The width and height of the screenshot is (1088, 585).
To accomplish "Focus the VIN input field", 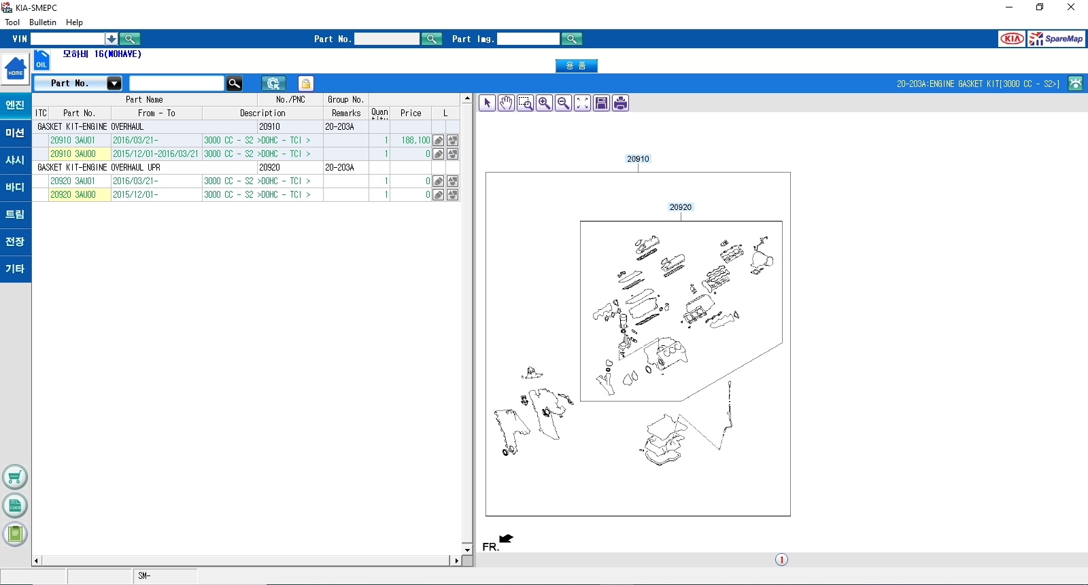I will click(x=67, y=39).
